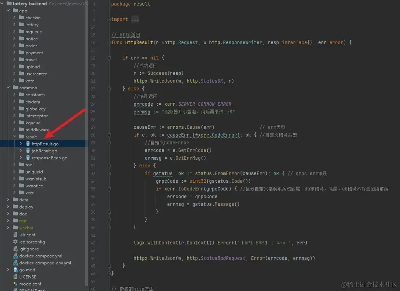Click the folder icon of payment

22,53
